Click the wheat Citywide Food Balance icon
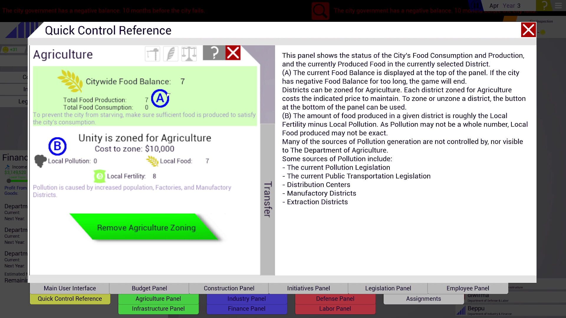Viewport: 566px width, 318px height. pos(70,80)
